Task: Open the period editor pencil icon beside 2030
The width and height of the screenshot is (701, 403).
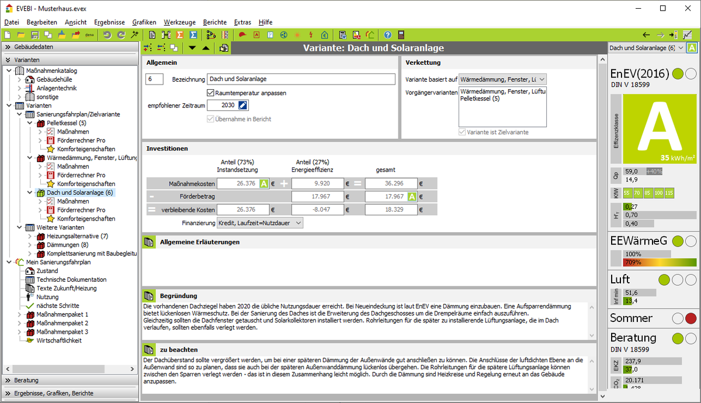Action: [x=243, y=105]
